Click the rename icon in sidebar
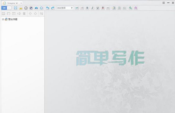Viewport: 175px width, 113px height. pyautogui.click(x=19, y=14)
